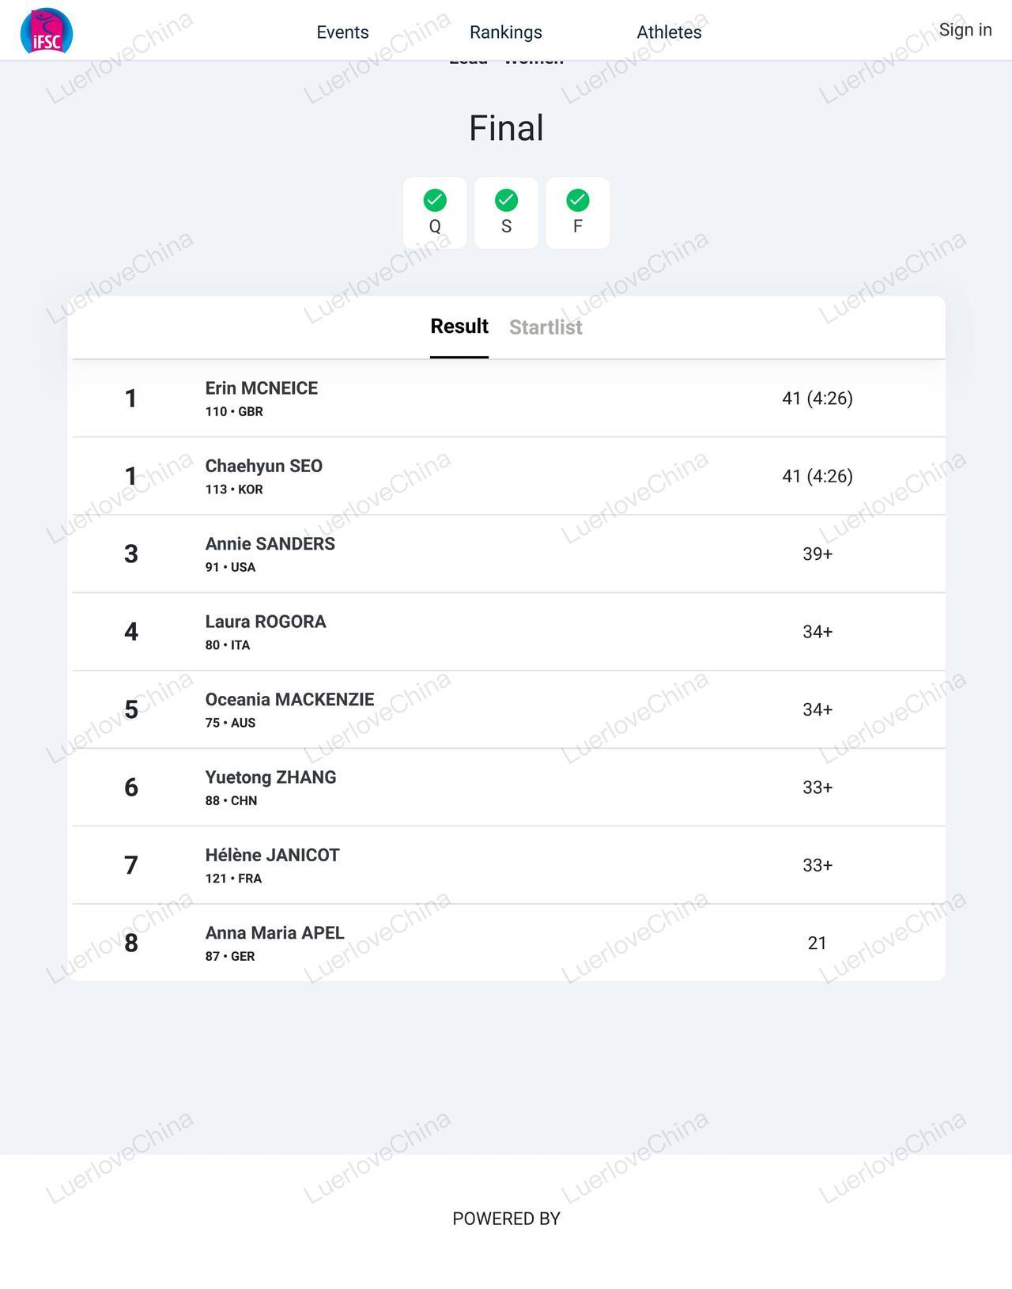Open the Athletes page

(669, 32)
